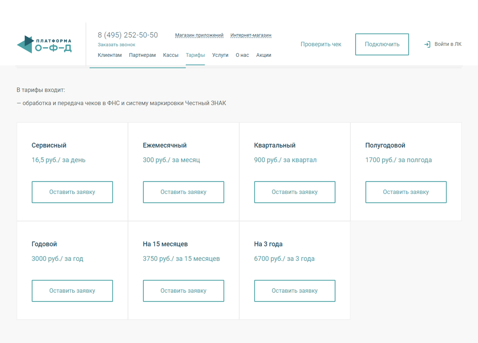The image size is (478, 343).
Task: Click Заказать звонок
Action: coord(117,44)
